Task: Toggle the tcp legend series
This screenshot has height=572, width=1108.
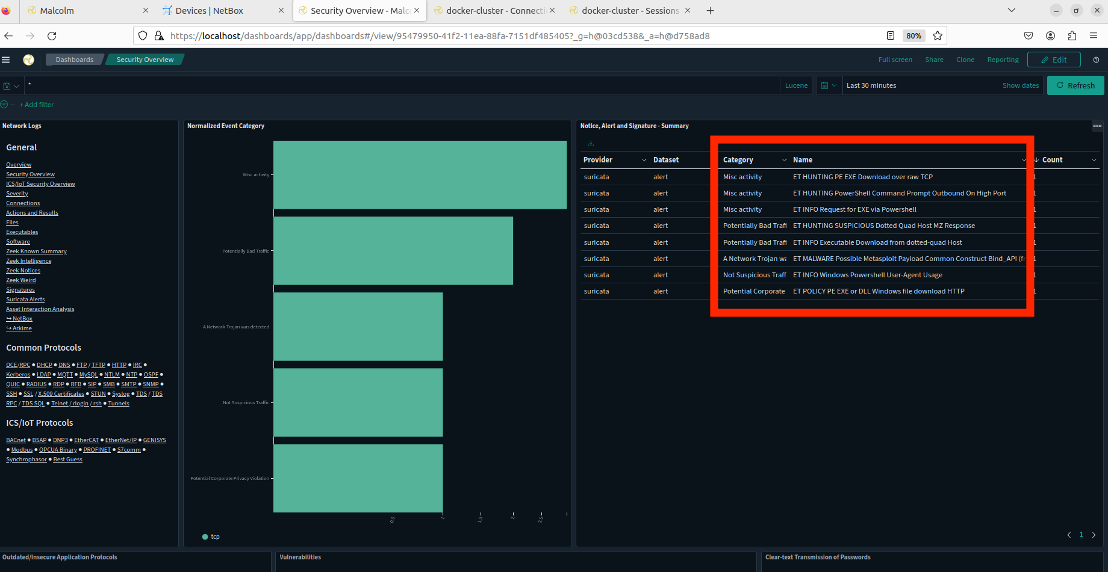Action: [x=211, y=537]
